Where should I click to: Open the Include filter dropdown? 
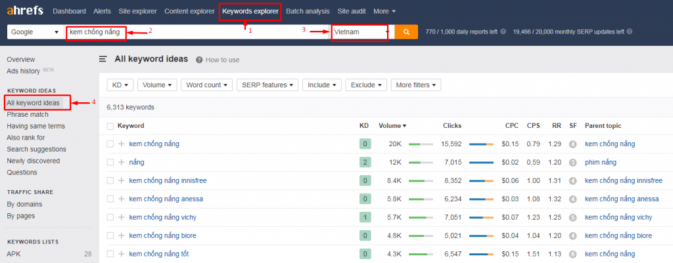click(x=322, y=85)
